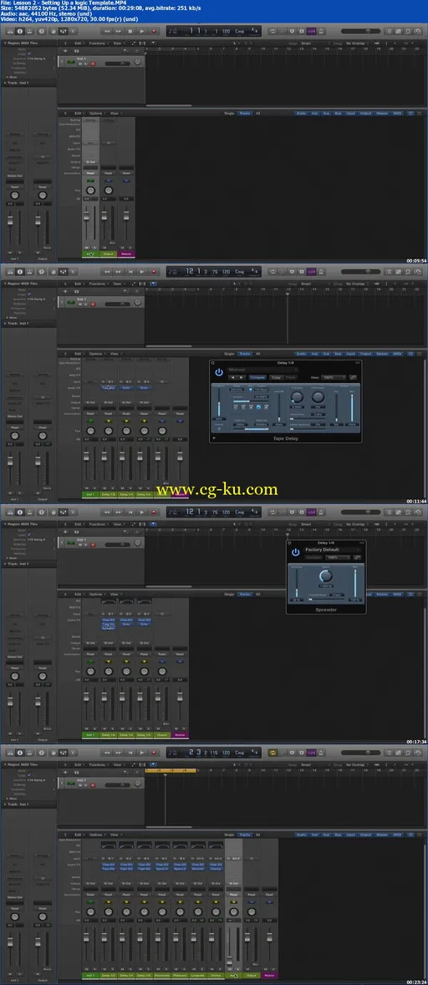Click Go to Beginning in the 00:11:44 frame
This screenshot has height=985, width=428.
[130, 272]
